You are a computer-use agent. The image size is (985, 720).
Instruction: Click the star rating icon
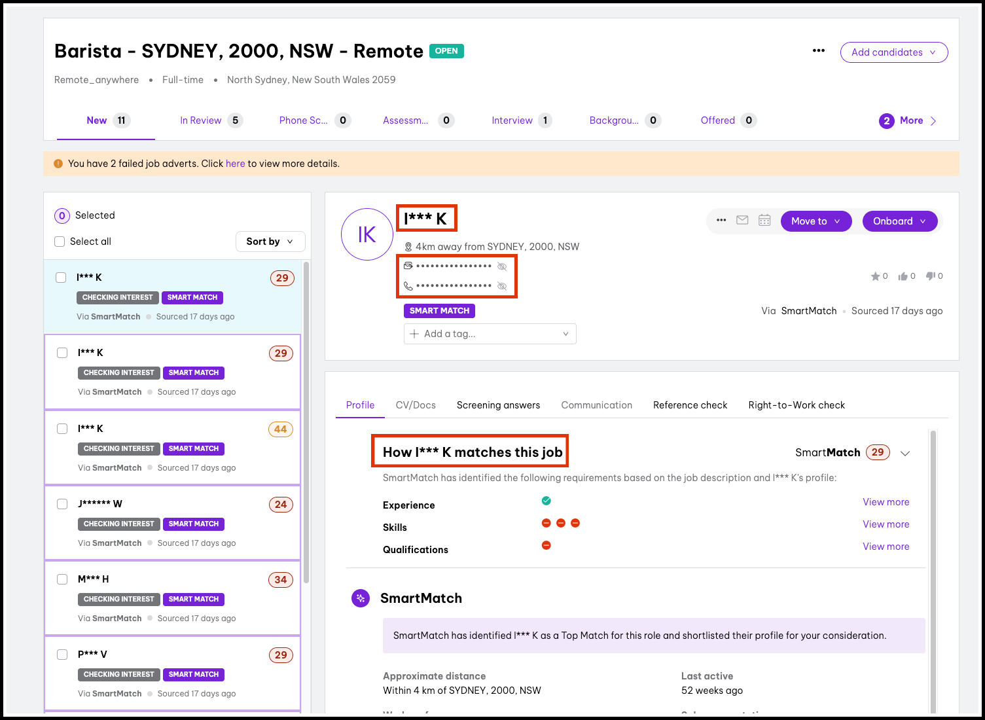(x=875, y=276)
